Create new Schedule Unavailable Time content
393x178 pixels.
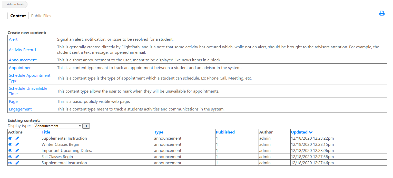(x=28, y=91)
